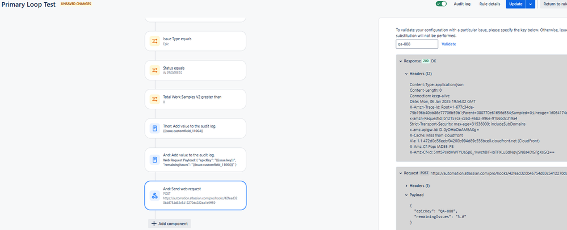567x230 pixels.
Task: Click the Content-Type: application/json header line
Action: point(436,84)
